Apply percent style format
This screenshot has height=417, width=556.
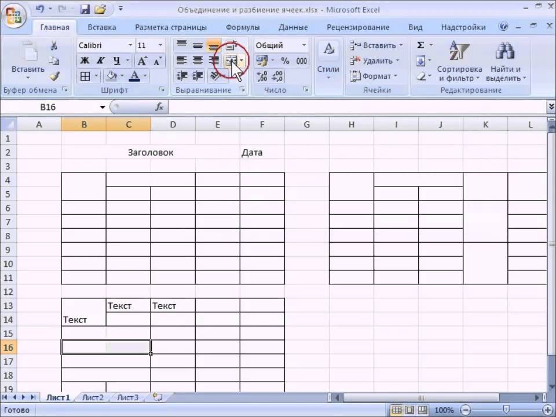pyautogui.click(x=286, y=61)
